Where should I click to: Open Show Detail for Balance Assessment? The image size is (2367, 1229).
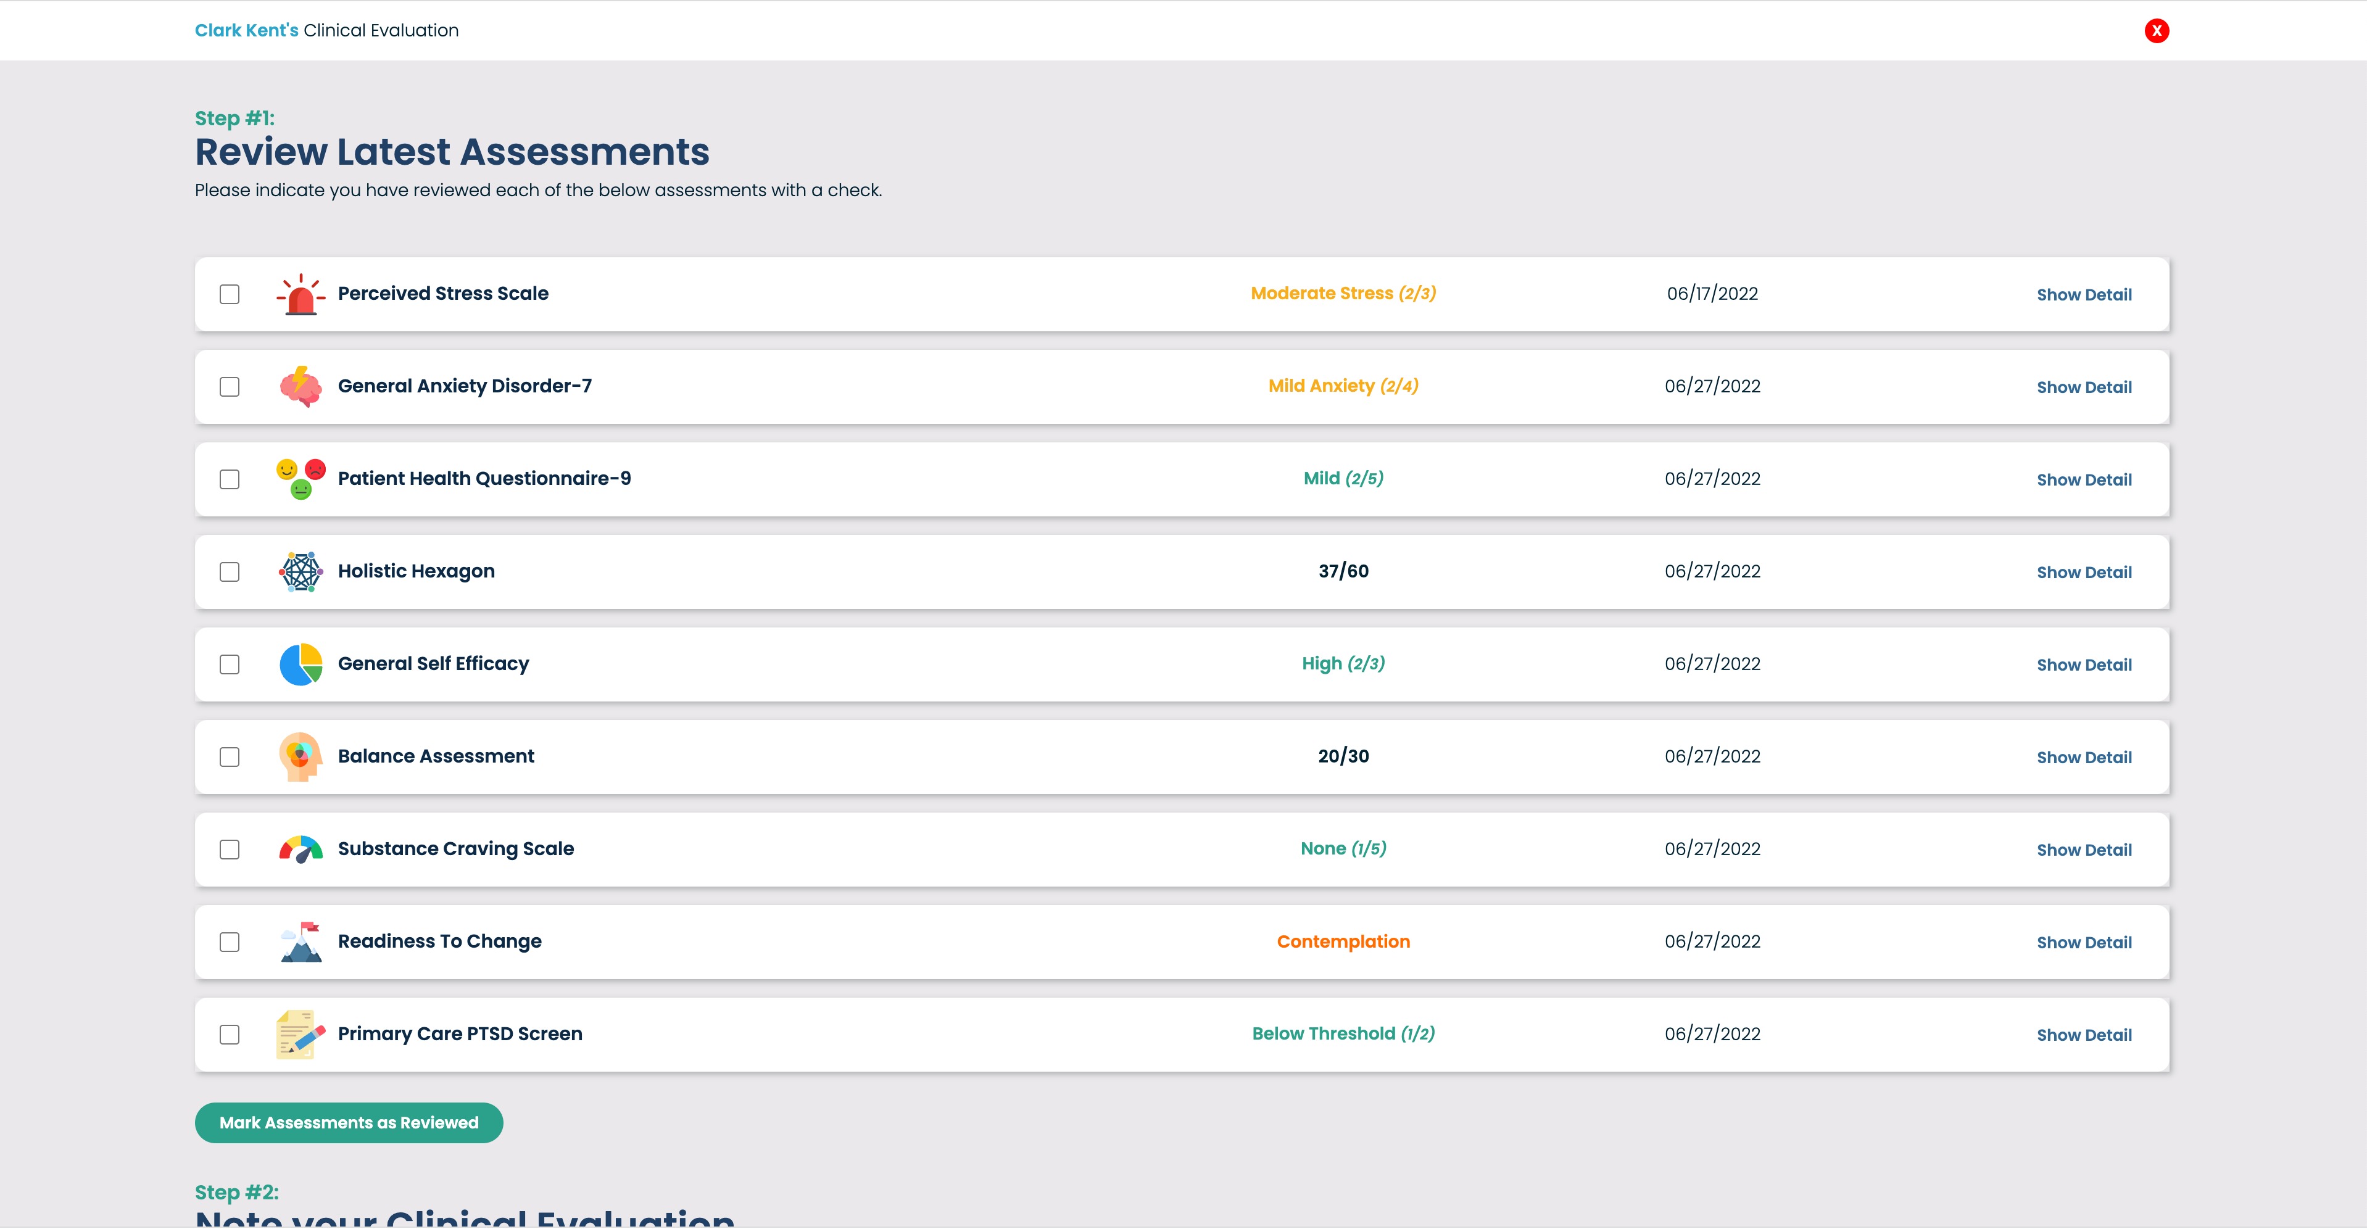click(2083, 758)
